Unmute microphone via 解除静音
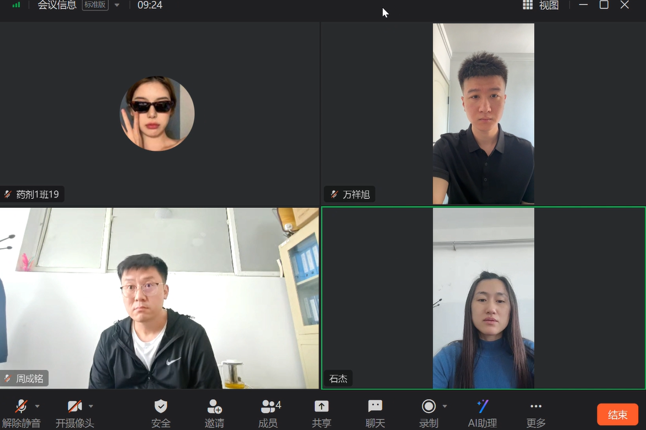 tap(21, 407)
